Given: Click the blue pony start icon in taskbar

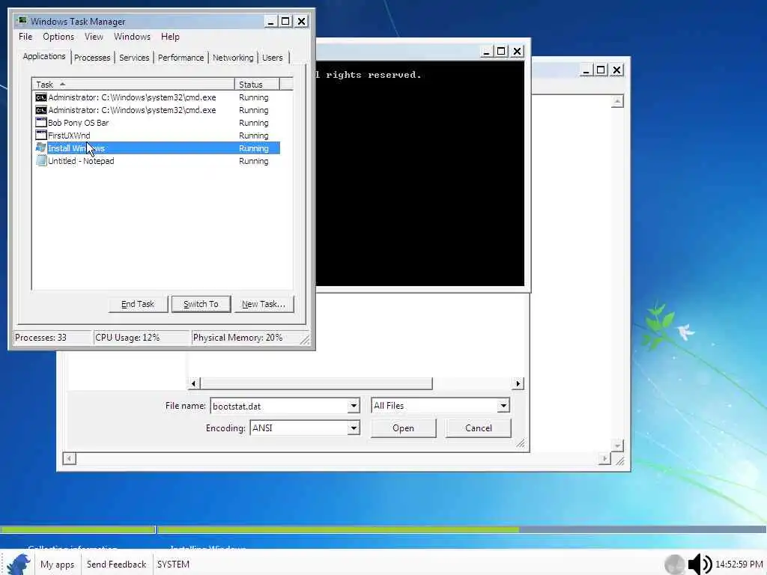Looking at the screenshot, I should [x=19, y=564].
